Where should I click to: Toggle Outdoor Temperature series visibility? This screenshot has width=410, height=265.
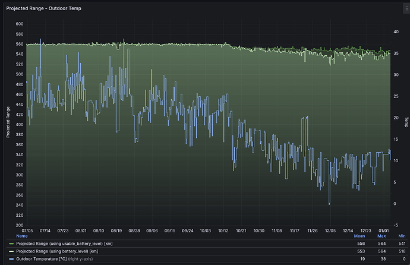(55, 259)
